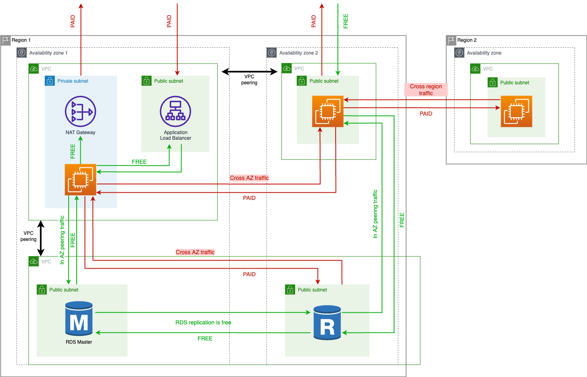The image size is (587, 377).
Task: Click the "In AZ peering traffic" label in zone 2
Action: coord(375,214)
